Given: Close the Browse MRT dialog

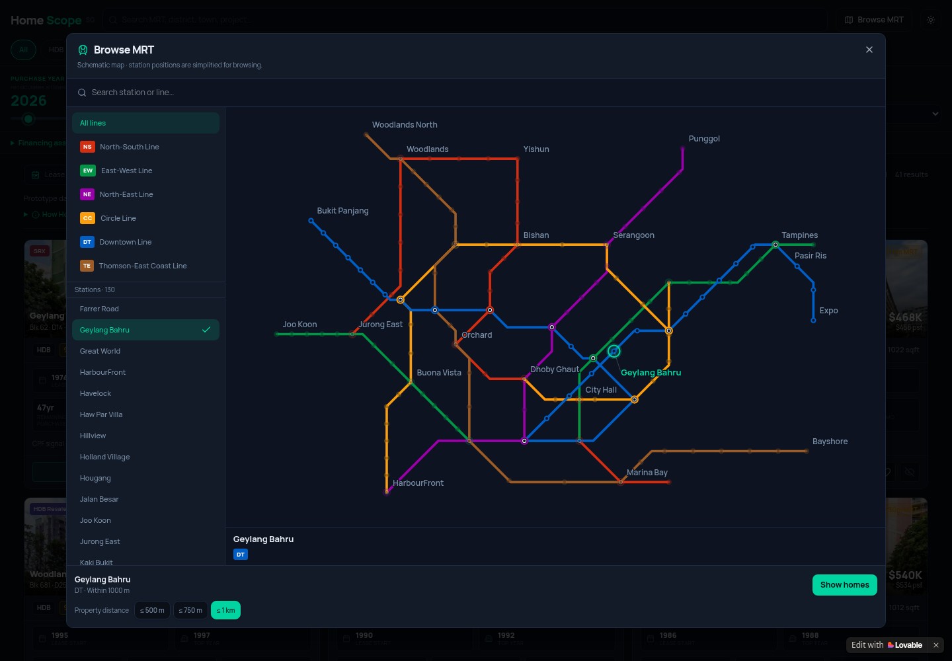Looking at the screenshot, I should 869,50.
